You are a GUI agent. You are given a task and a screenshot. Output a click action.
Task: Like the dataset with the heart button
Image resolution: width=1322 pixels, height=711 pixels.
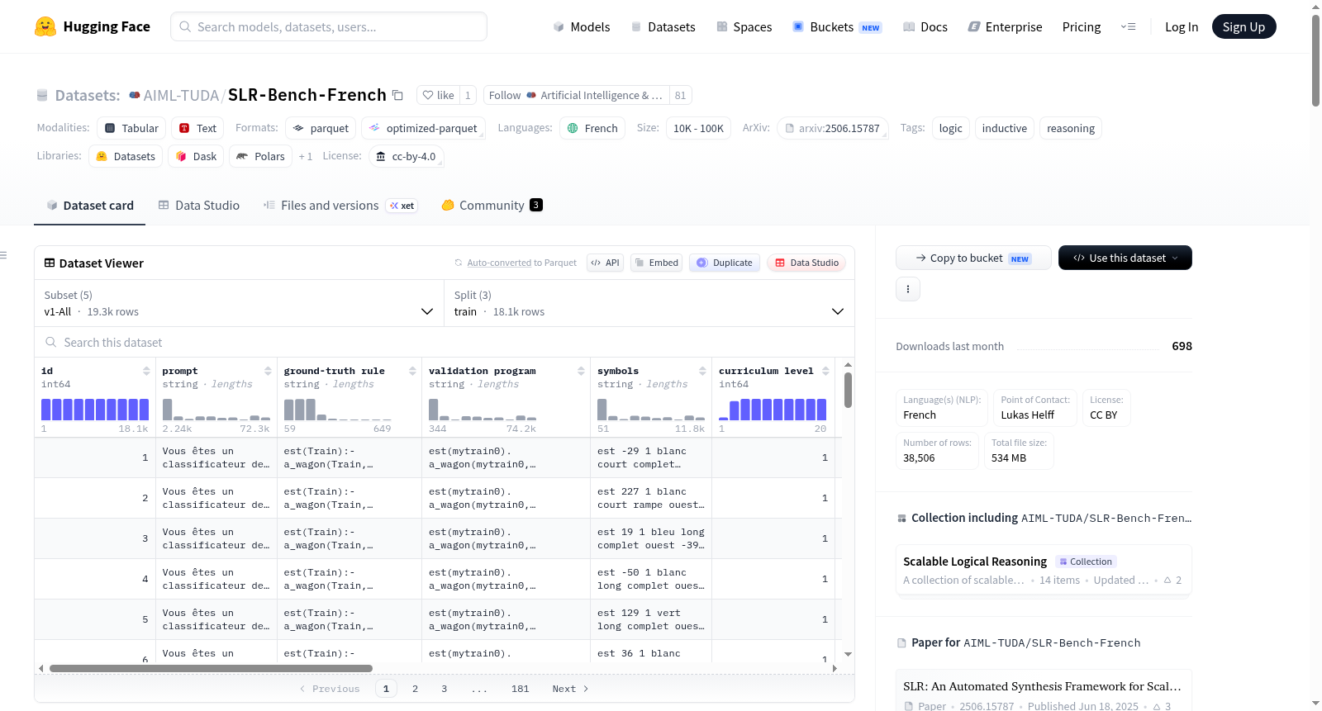[x=438, y=95]
